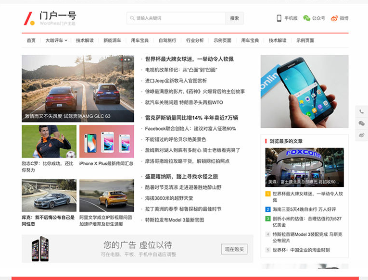Viewport: 368px width, 280px height.
Task: Open caption iPhone X Plus最新传闻汇总
Action: click(106, 164)
